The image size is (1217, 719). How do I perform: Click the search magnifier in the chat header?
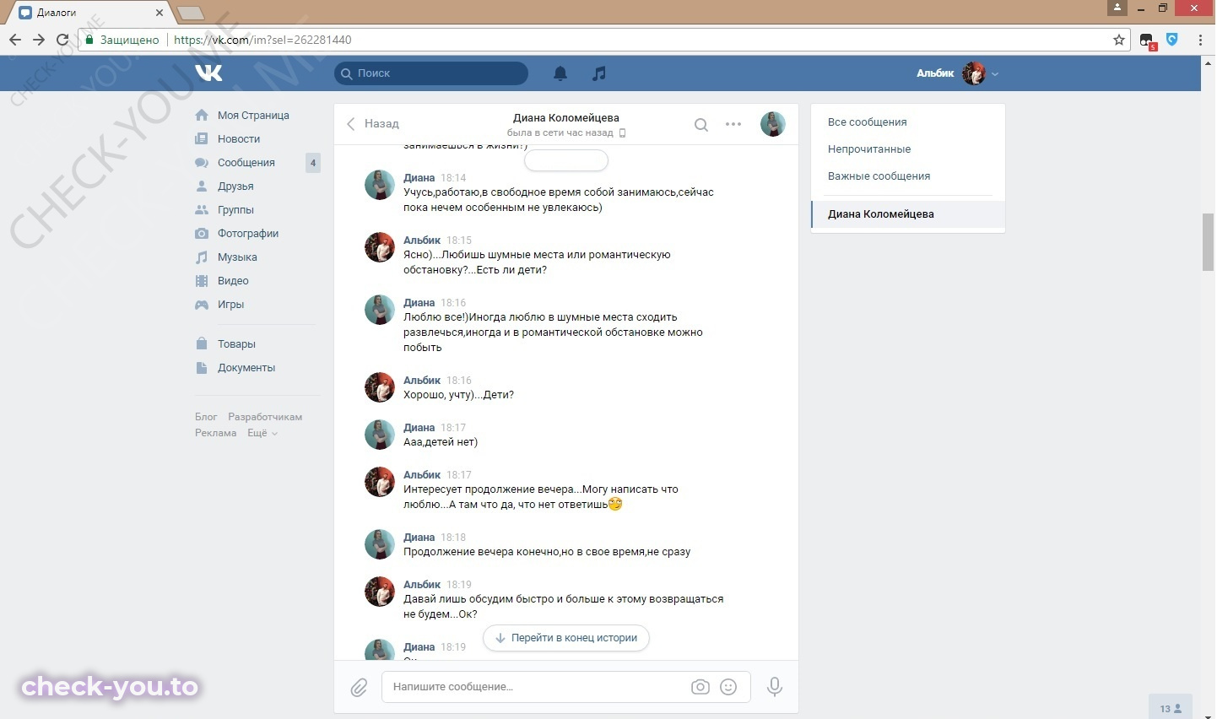(x=700, y=125)
